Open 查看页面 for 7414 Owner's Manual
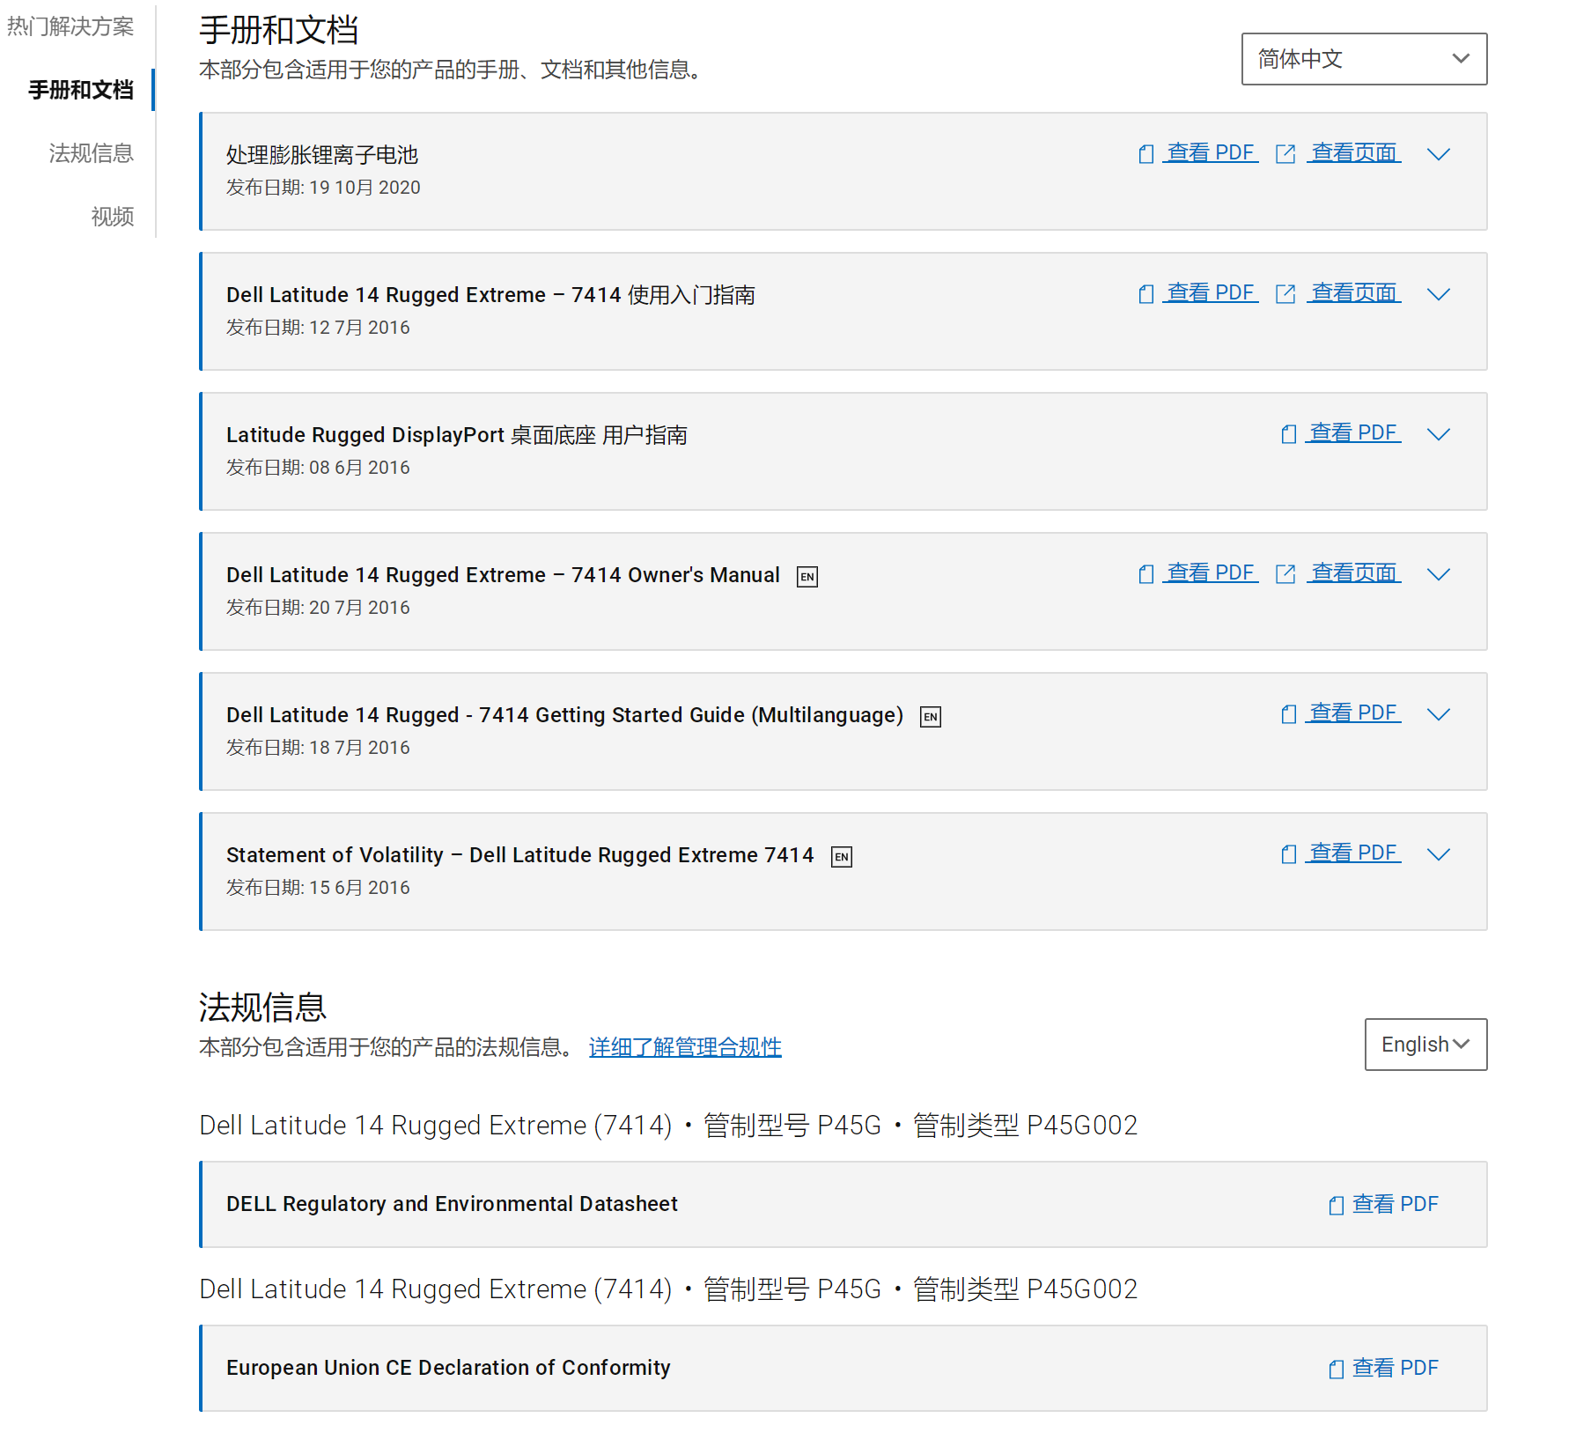Image resolution: width=1591 pixels, height=1440 pixels. 1354,572
